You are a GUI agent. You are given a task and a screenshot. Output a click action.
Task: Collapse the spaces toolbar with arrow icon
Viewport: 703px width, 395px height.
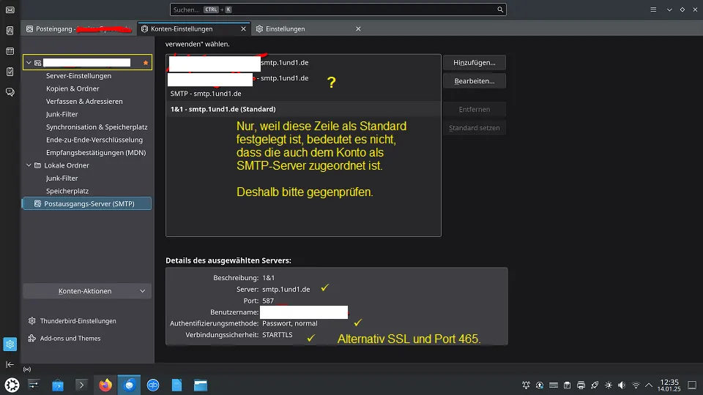pos(10,364)
